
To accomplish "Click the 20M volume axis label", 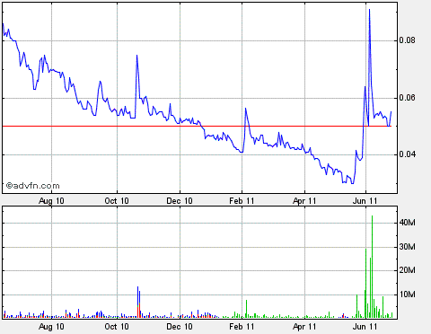I will pos(408,270).
